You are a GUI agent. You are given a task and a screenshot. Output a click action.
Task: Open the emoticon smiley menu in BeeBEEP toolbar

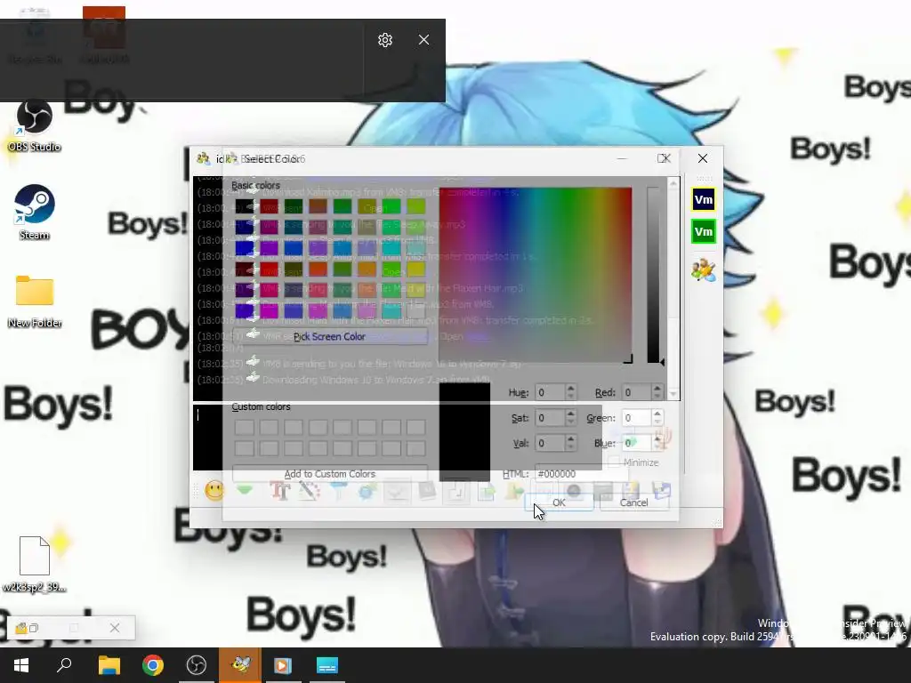pos(214,491)
